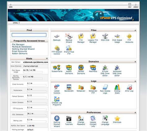Select the Hosting package default value
147x131 pixels.
(30, 130)
